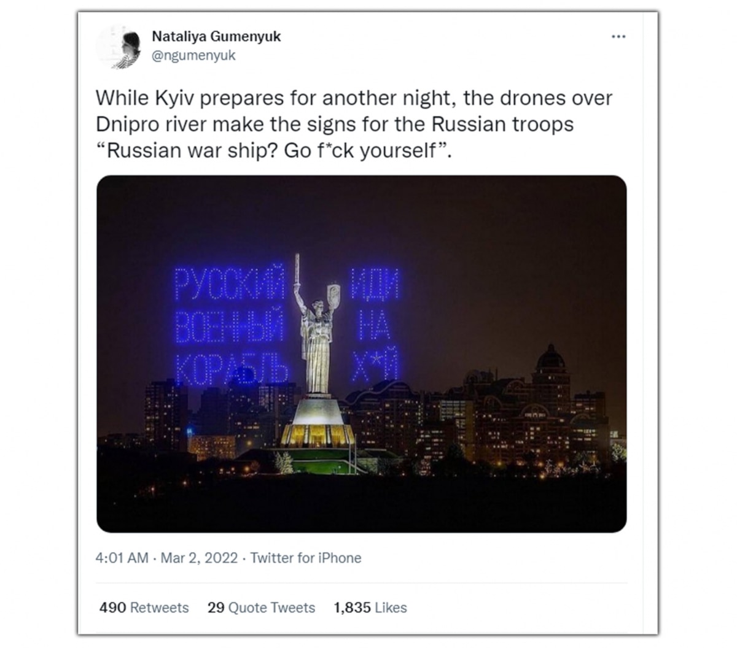Click the Motherland statue in the photo
The width and height of the screenshot is (737, 648).
pyautogui.click(x=317, y=323)
